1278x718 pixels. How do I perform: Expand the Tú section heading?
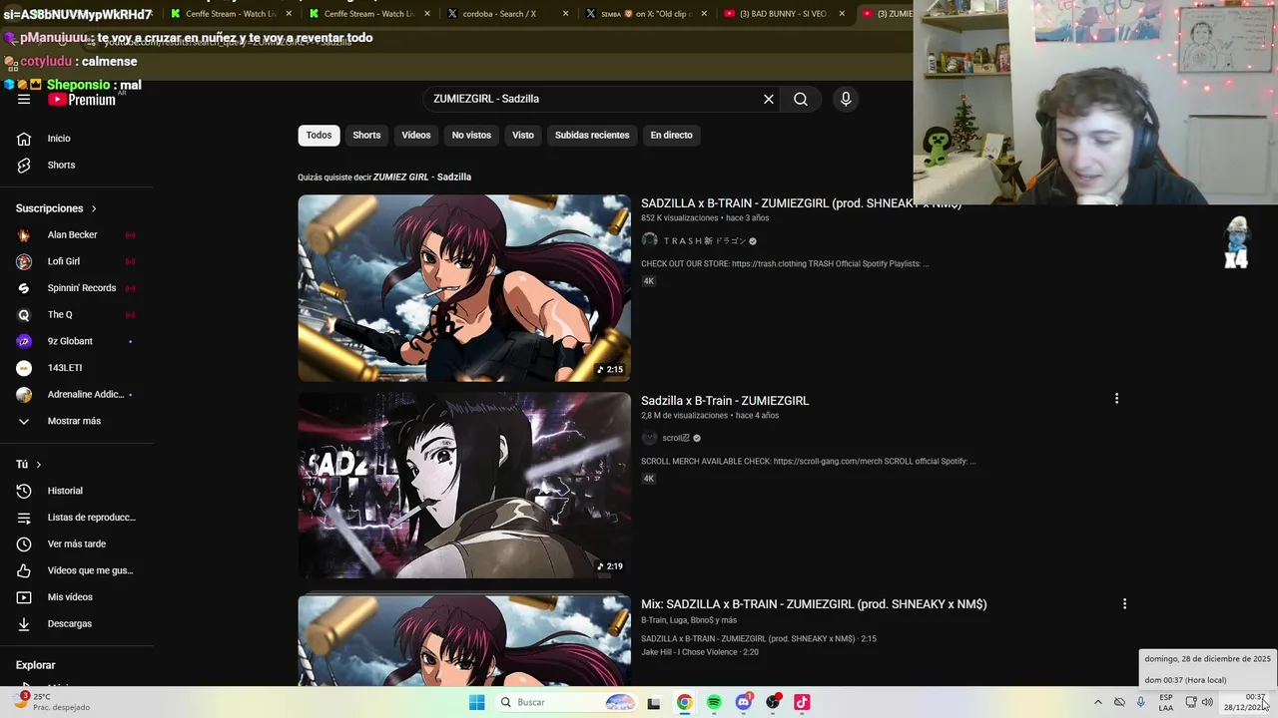coord(29,465)
